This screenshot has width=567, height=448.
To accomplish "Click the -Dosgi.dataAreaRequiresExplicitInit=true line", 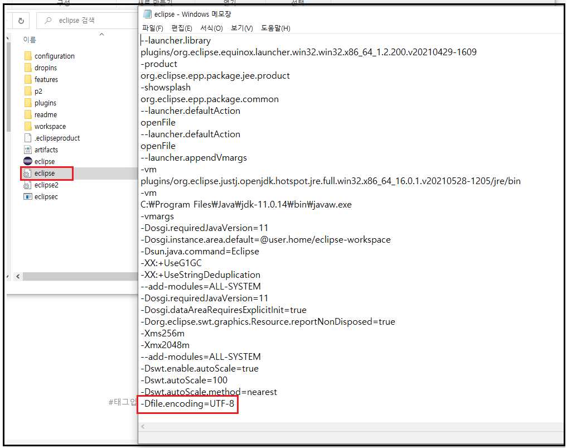I will (224, 310).
